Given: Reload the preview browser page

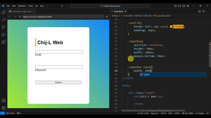Looking at the screenshot, I should pyautogui.click(x=20, y=17).
